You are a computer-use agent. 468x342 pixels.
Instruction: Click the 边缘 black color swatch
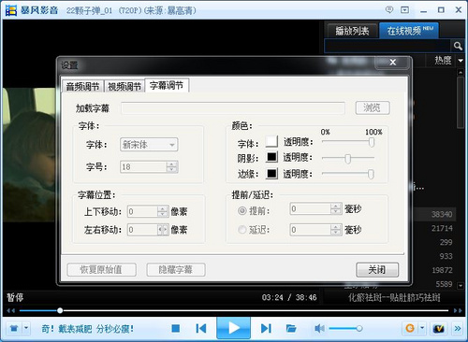(271, 173)
